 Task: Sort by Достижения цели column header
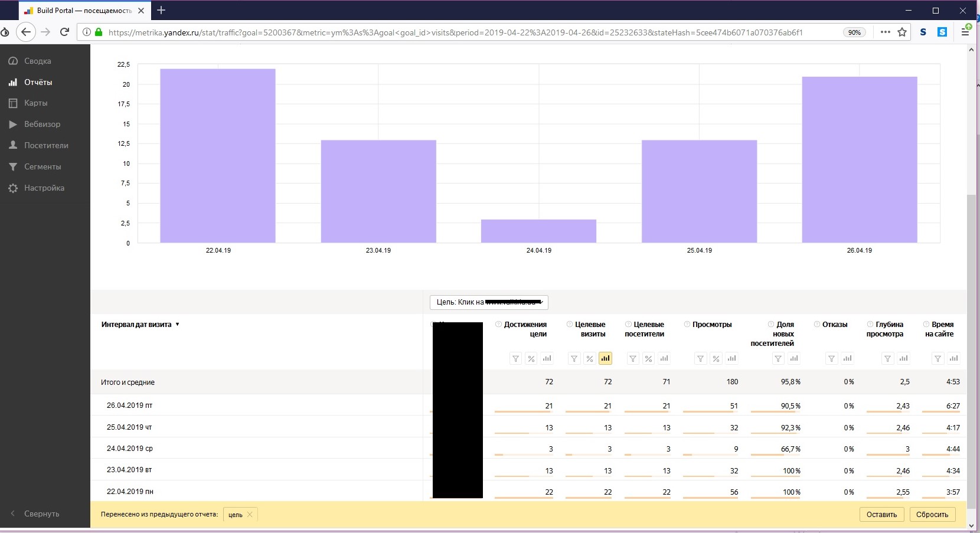525,329
